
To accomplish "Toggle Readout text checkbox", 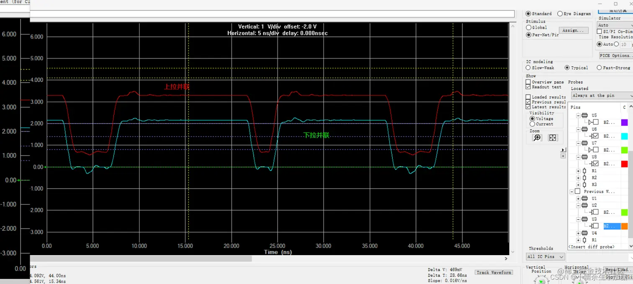I will click(x=528, y=87).
